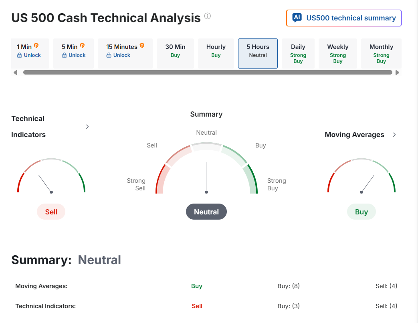
Task: Click the lock icon under 15 Minutes
Action: (x=109, y=55)
